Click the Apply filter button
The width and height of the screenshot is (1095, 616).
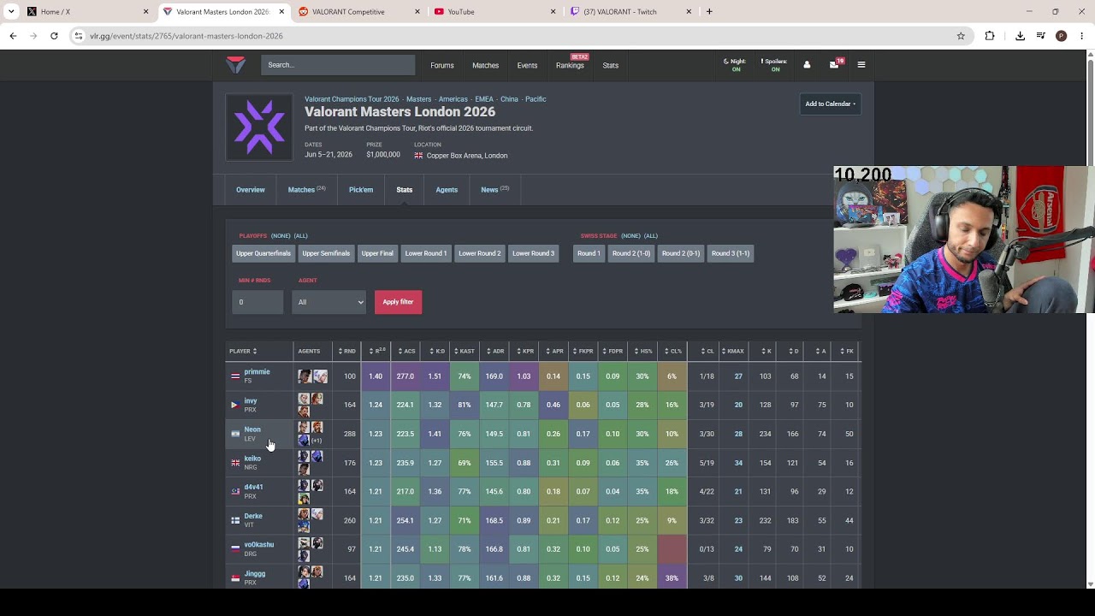tap(398, 302)
